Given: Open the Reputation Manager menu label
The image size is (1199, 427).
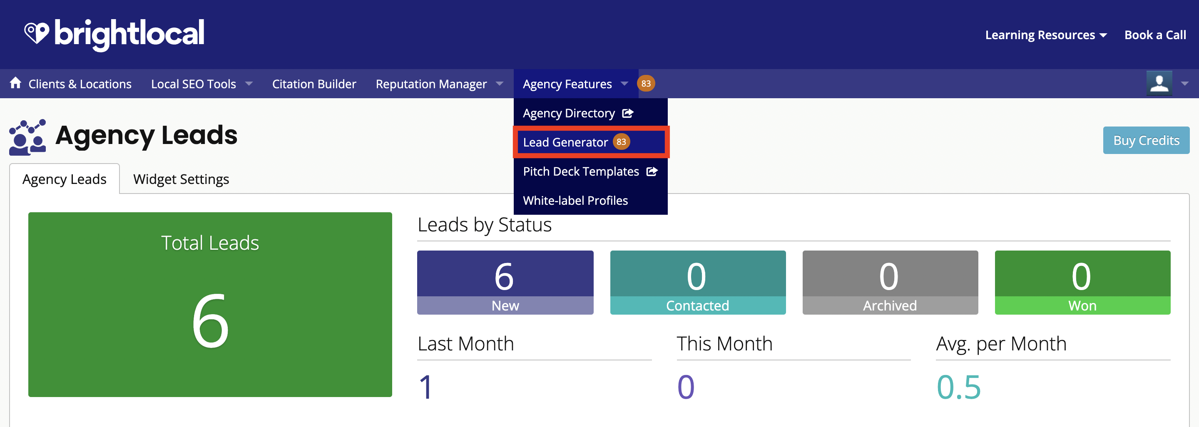Looking at the screenshot, I should (431, 84).
